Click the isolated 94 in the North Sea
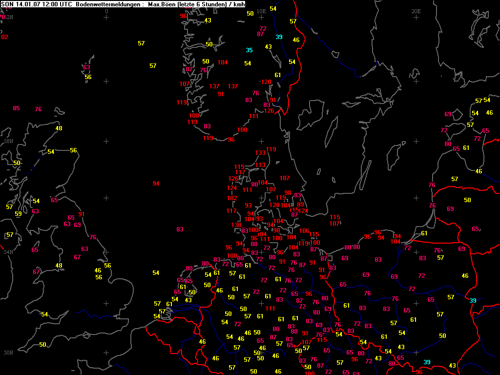Screen dimensions: 500x375 [156, 184]
